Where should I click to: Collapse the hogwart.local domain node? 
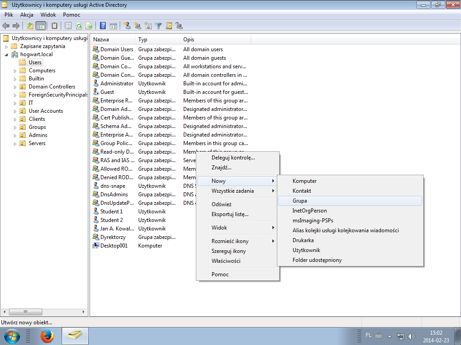tap(6, 54)
